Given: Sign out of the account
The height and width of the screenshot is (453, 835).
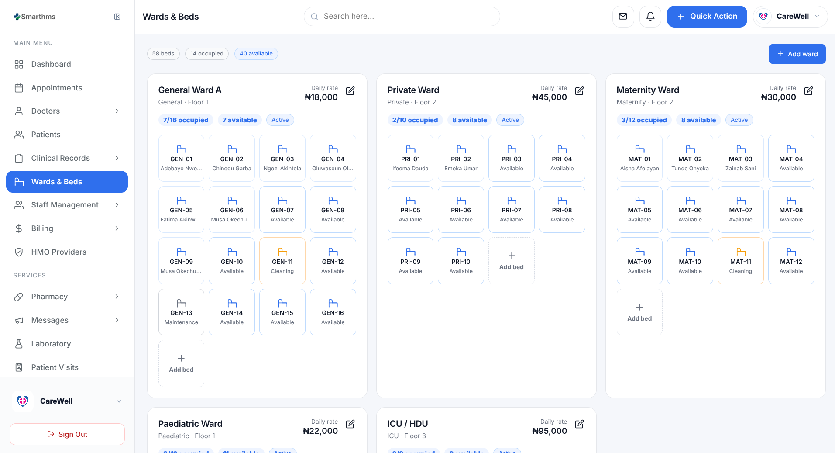Looking at the screenshot, I should click(67, 434).
